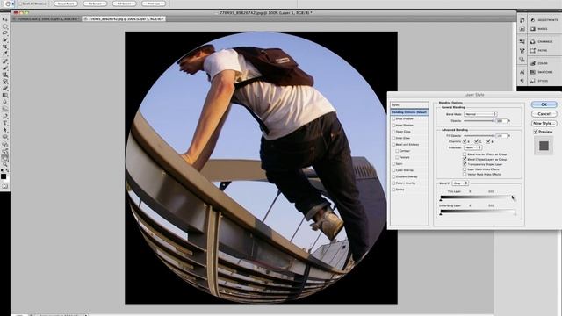Select the Lasso tool

click(x=4, y=33)
